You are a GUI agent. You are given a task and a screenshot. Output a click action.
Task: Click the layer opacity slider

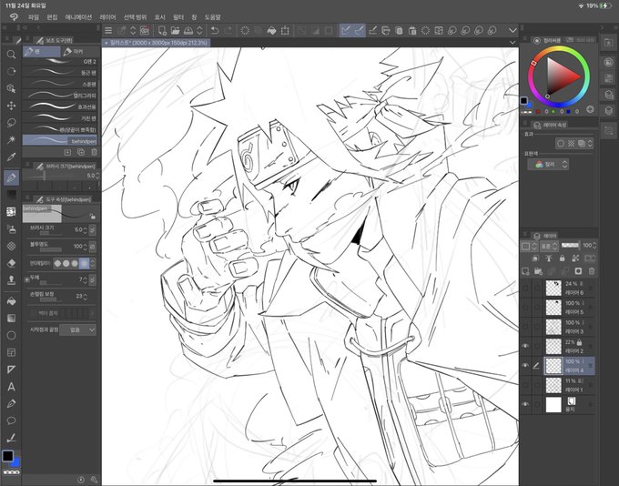pos(571,246)
